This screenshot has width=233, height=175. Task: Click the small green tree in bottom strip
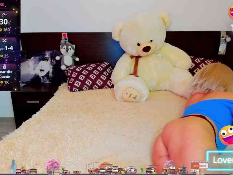(x=142, y=170)
